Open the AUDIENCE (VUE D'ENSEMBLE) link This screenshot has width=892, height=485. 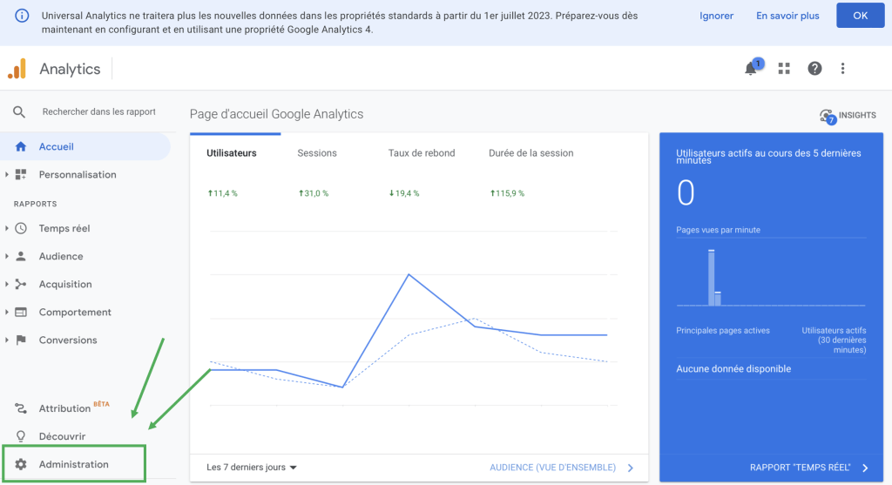552,468
